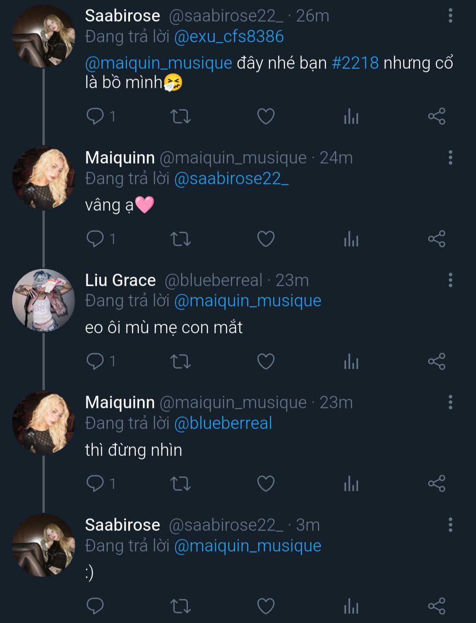Viewport: 476px width, 623px height.
Task: Share Saabirose's ":)" reply
Action: [x=436, y=606]
